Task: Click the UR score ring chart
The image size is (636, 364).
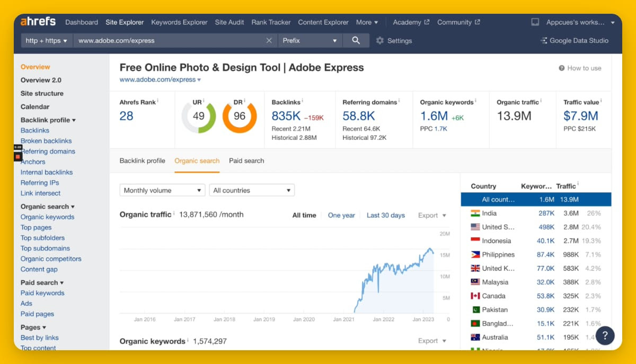Action: click(x=199, y=116)
